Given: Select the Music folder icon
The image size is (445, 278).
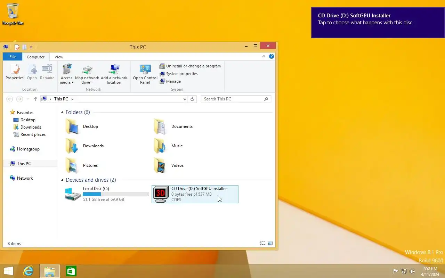Looking at the screenshot, I should (161, 146).
